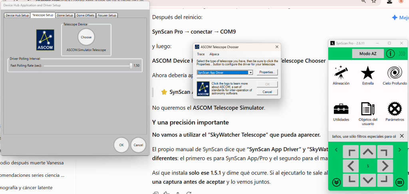Minimize the SynScan Pro window
The height and width of the screenshot is (194, 409).
(x=377, y=43)
